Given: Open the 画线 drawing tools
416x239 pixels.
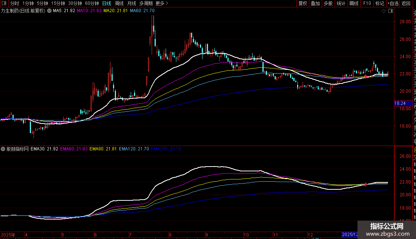Looking at the screenshot, I should (x=354, y=3).
